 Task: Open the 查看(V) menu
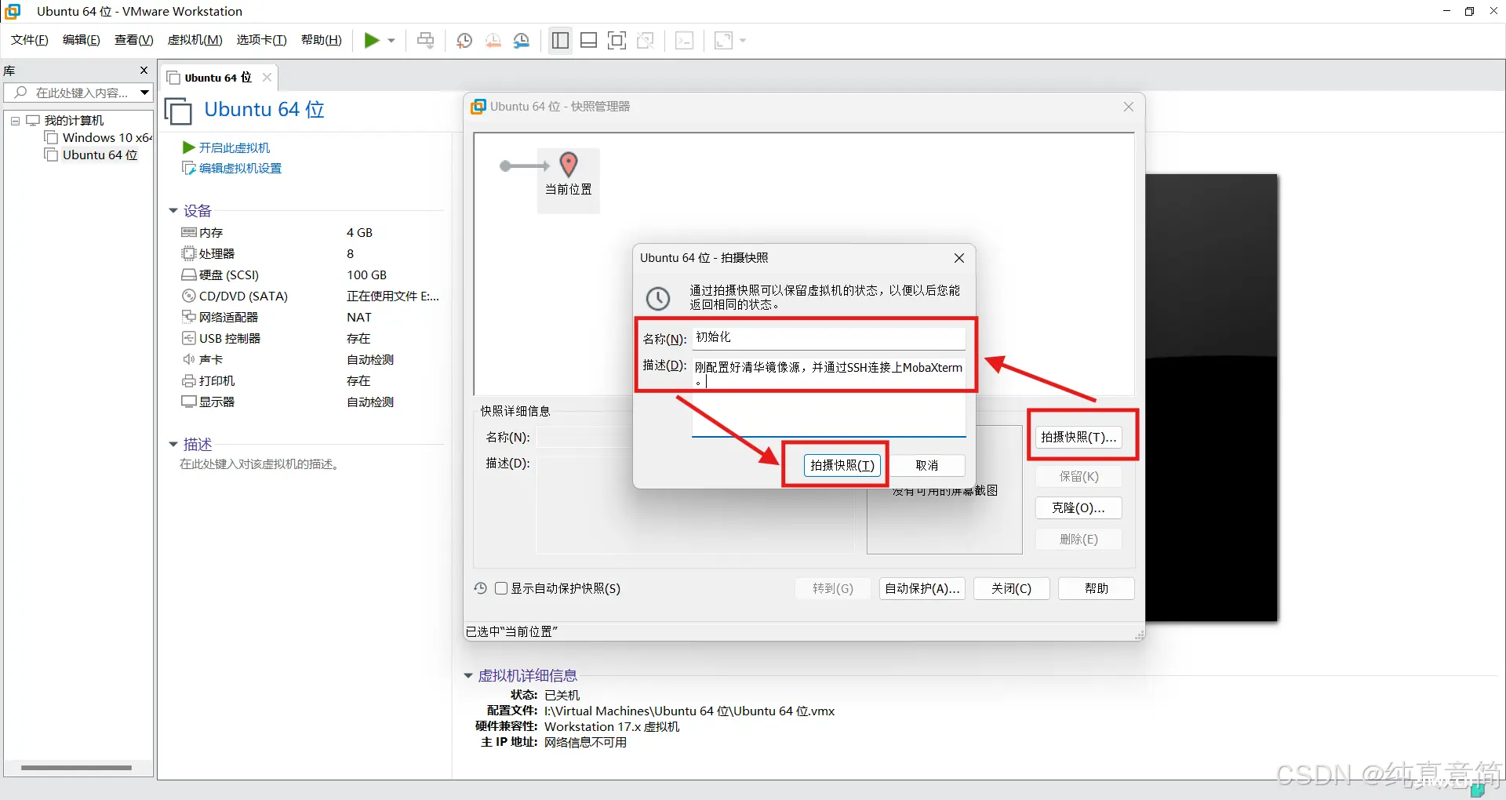(134, 40)
